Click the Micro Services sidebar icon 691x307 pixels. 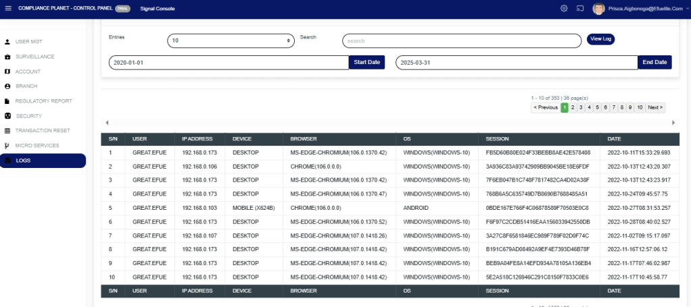[7, 146]
